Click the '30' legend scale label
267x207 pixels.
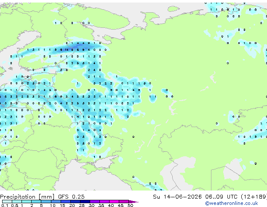[91, 205]
